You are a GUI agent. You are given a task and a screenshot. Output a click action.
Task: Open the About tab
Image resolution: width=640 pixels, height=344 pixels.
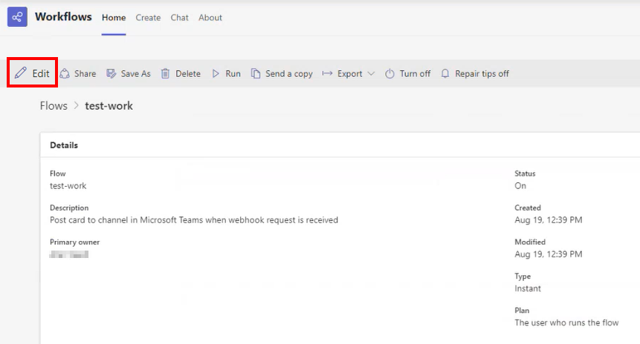[x=210, y=18]
